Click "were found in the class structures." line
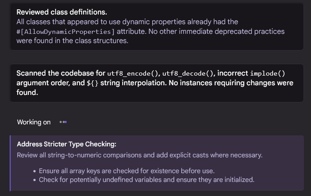The image size is (311, 196). pyautogui.click(x=72, y=41)
